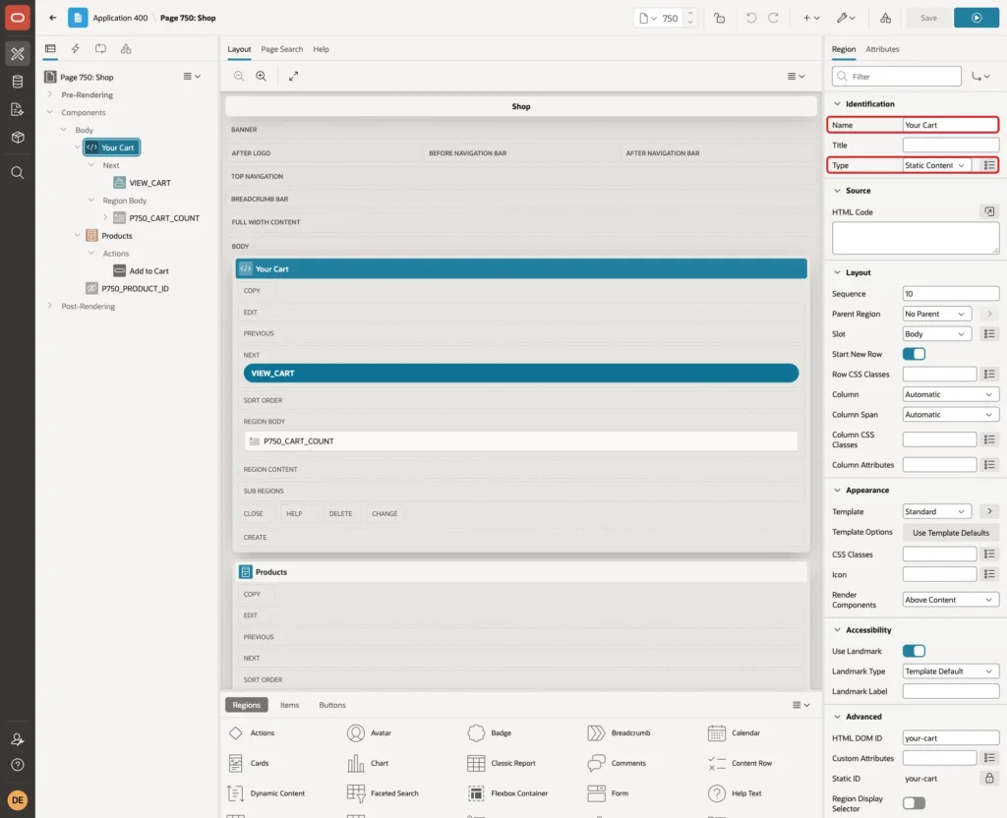Open SQL Workshop database icon in sidebar

point(18,82)
